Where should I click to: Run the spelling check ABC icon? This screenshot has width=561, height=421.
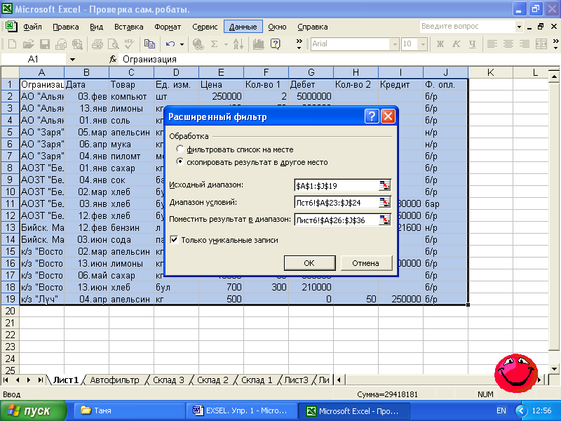point(130,44)
